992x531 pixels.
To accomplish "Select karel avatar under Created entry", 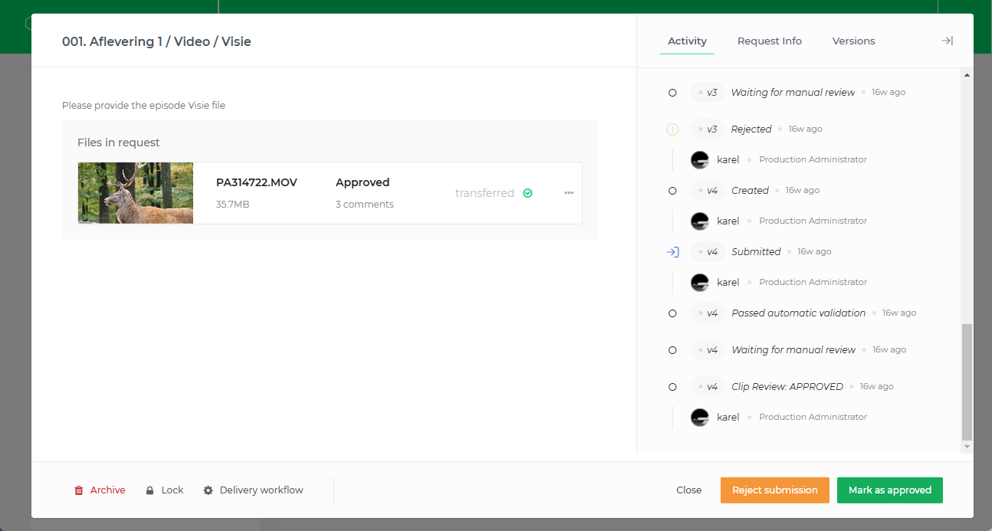I will tap(699, 221).
